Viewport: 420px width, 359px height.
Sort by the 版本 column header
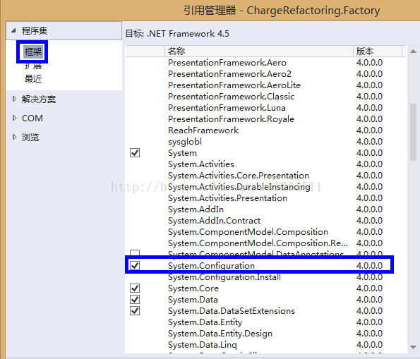[378, 51]
